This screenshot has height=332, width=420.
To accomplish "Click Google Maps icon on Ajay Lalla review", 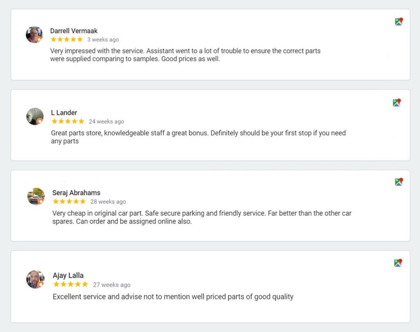I will point(398,263).
